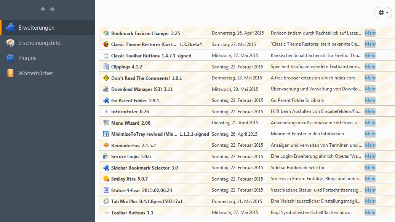The image size is (395, 222).
Task: Go to the Wörterbücher category
Action: 35,73
